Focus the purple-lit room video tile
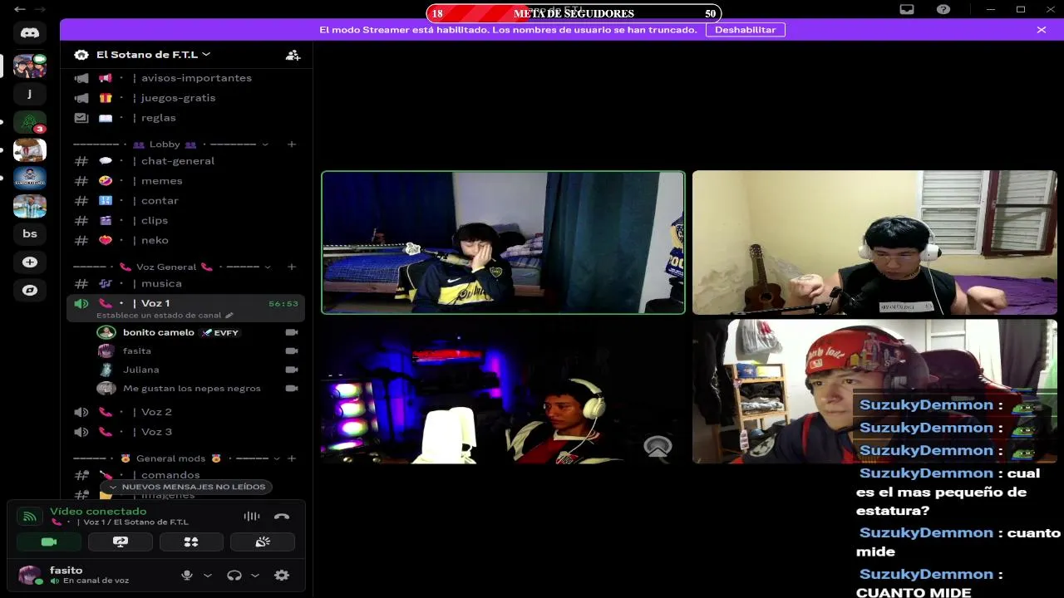The image size is (1064, 598). 503,392
